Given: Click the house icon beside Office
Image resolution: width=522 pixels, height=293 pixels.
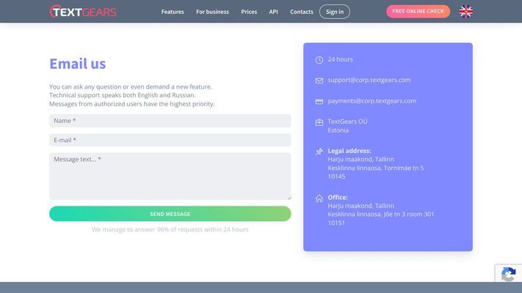Looking at the screenshot, I should [x=319, y=198].
